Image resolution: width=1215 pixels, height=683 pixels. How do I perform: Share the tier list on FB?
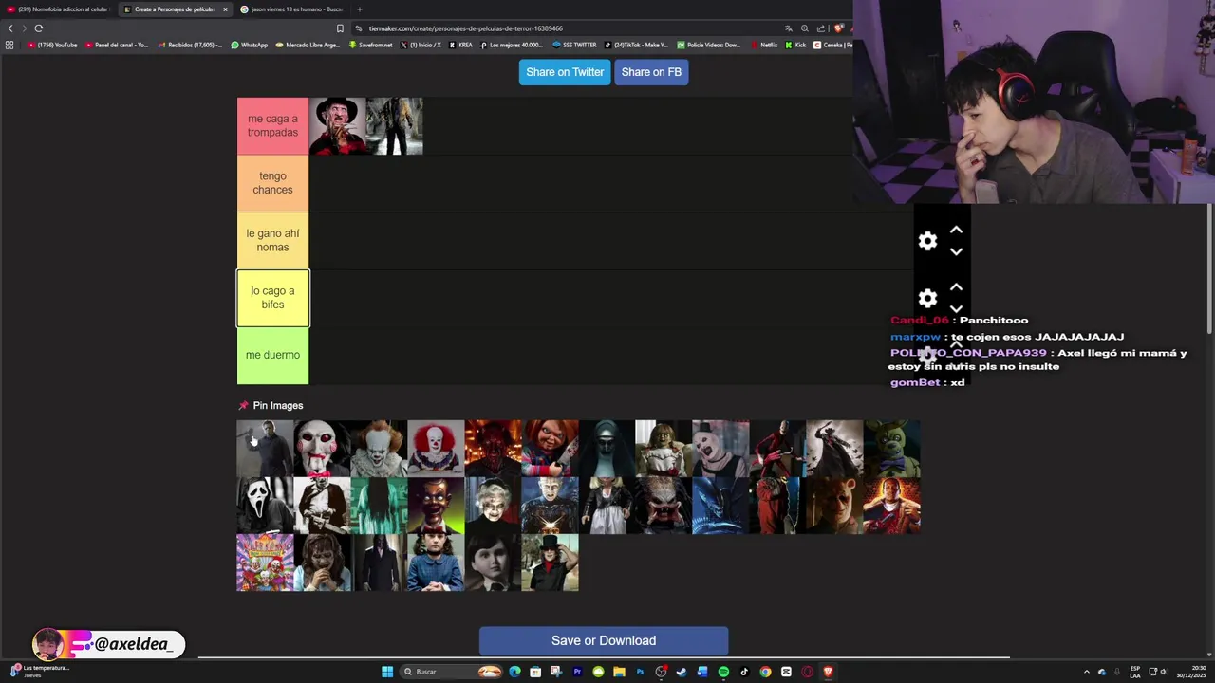pos(651,72)
